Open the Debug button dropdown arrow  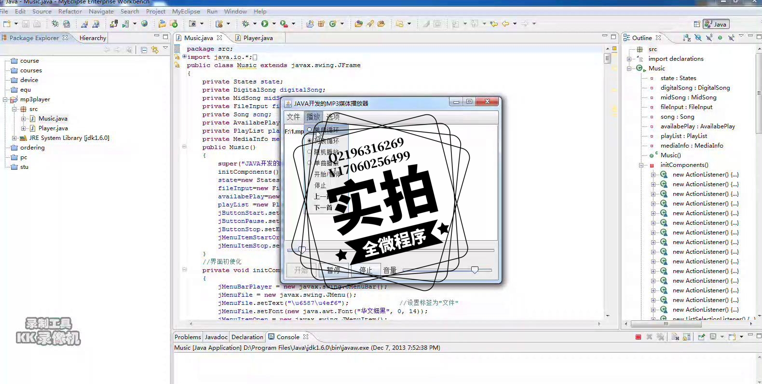coord(255,24)
